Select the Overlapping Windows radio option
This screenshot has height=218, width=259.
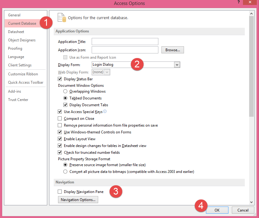[65, 91]
